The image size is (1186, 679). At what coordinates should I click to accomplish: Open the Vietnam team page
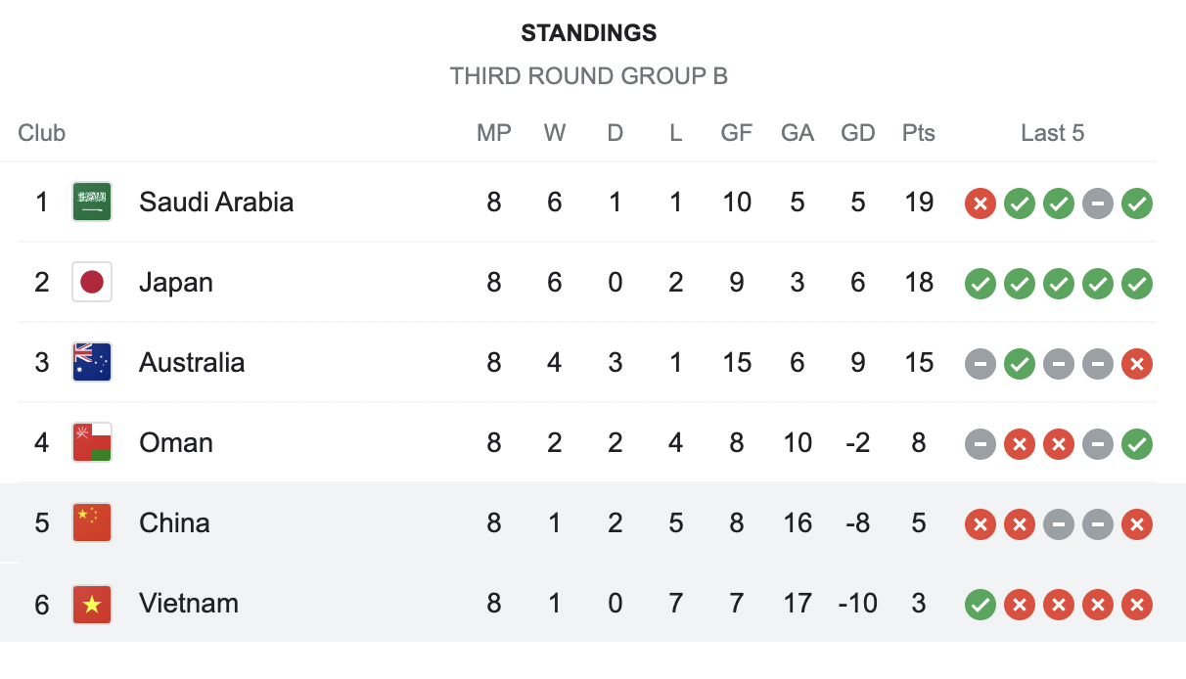[189, 604]
